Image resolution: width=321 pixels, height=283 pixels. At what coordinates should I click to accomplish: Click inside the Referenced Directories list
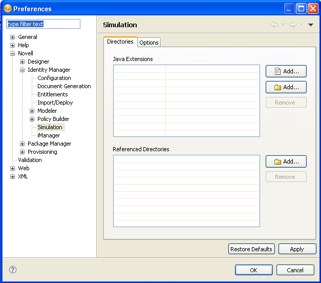186,191
